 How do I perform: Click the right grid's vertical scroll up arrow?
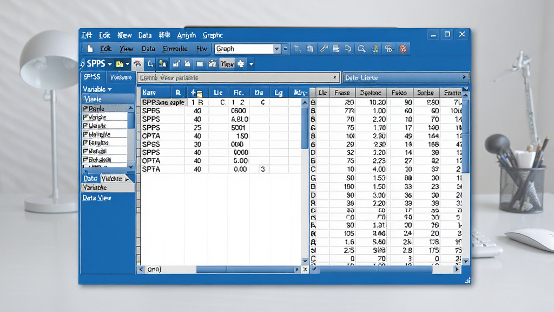coord(466,95)
